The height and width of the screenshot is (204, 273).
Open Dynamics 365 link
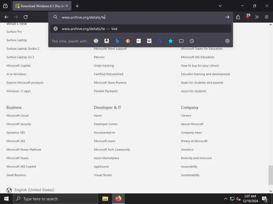click(x=16, y=133)
